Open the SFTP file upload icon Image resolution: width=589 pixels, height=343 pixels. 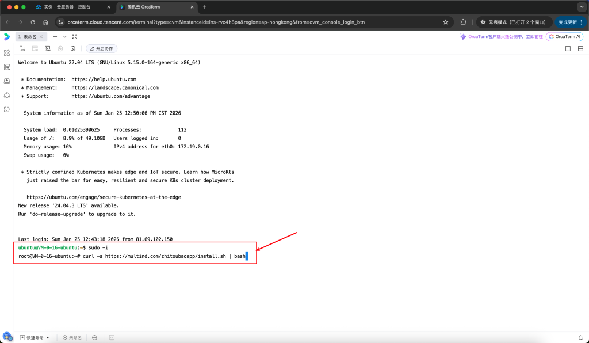pyautogui.click(x=22, y=48)
